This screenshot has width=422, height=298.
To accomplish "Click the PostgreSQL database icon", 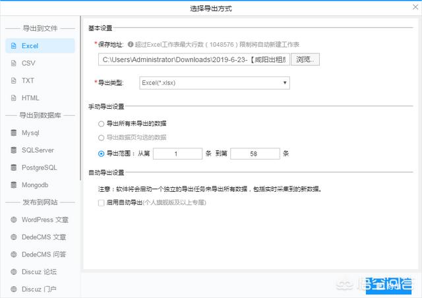I will [x=13, y=167].
